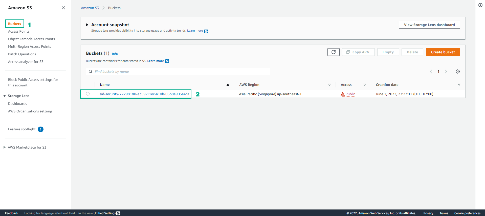Viewport: 485px width, 216px height.
Task: Click Learn more about Storage lens
Action: [x=195, y=31]
